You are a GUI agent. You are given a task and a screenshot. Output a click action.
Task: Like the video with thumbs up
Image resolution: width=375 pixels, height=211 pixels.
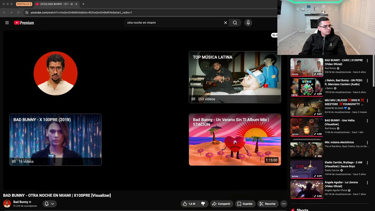click(x=189, y=204)
